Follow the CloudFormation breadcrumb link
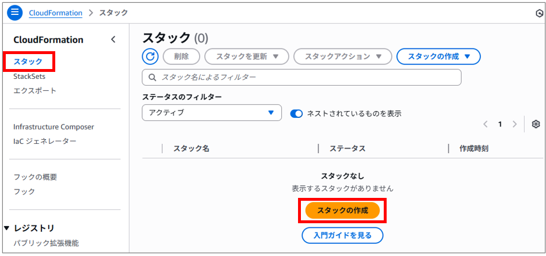546x256 pixels. pos(56,13)
